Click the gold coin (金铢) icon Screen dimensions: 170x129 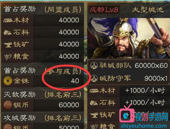click(x=8, y=81)
